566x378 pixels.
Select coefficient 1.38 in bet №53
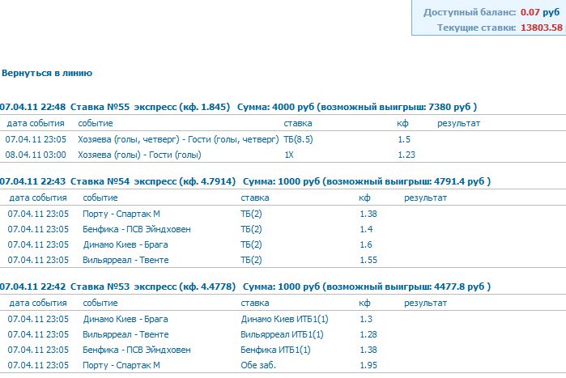[368, 350]
